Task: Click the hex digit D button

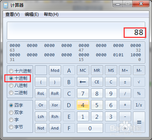Action: (x=69, y=105)
